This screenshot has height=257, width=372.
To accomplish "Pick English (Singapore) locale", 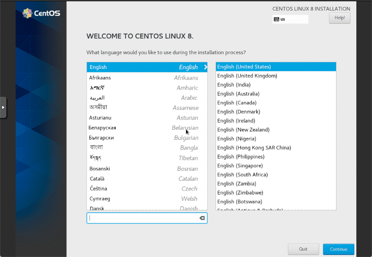I will click(276, 166).
